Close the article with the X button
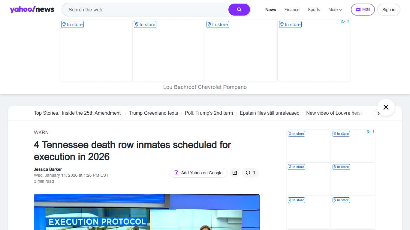The image size is (410, 230). pyautogui.click(x=386, y=107)
